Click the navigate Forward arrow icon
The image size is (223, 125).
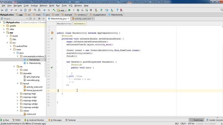tap(49, 10)
